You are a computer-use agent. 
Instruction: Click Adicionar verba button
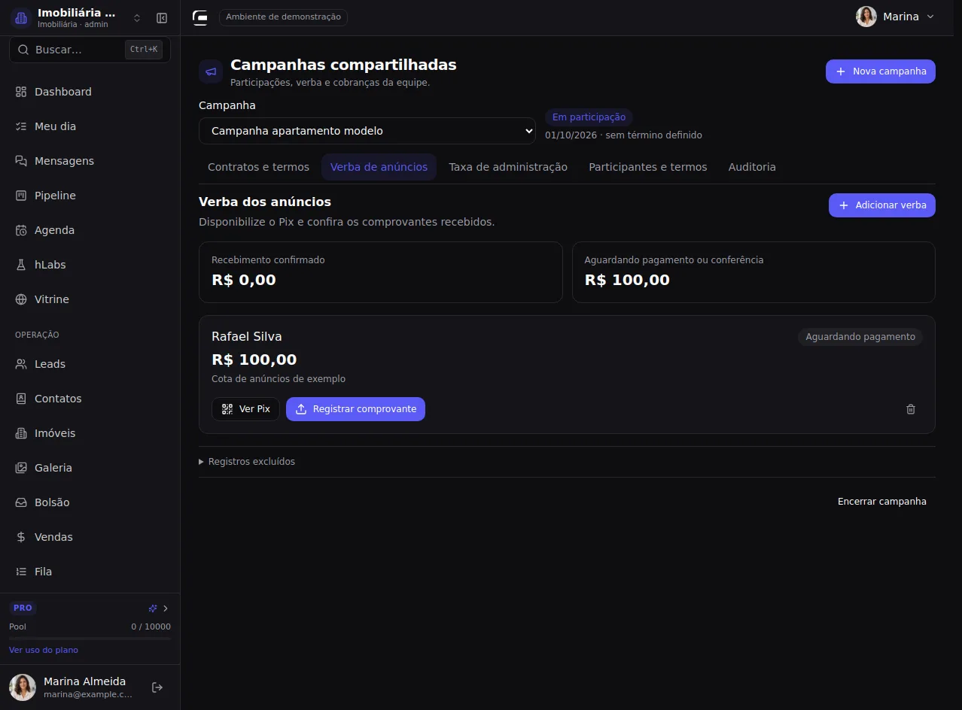pyautogui.click(x=882, y=205)
